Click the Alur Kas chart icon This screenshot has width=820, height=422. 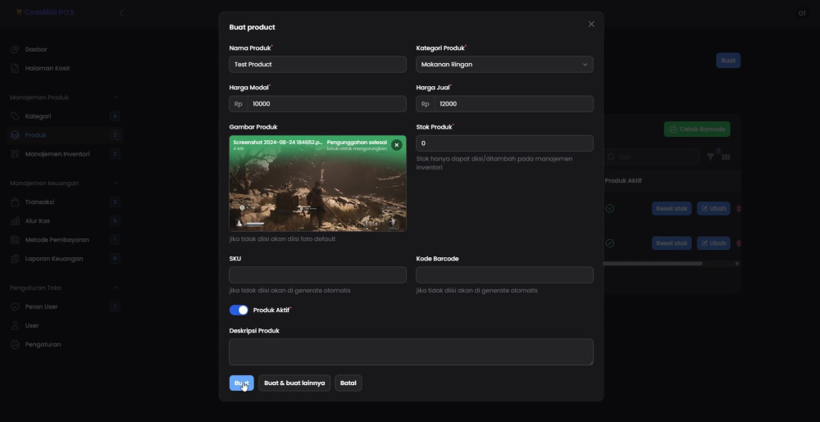tap(15, 220)
